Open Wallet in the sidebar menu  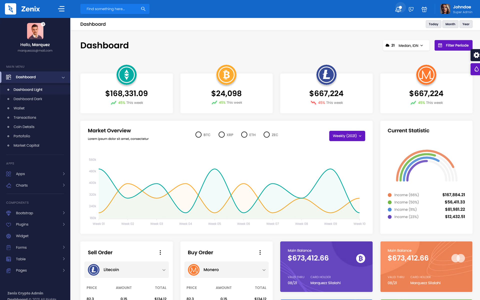tap(19, 108)
